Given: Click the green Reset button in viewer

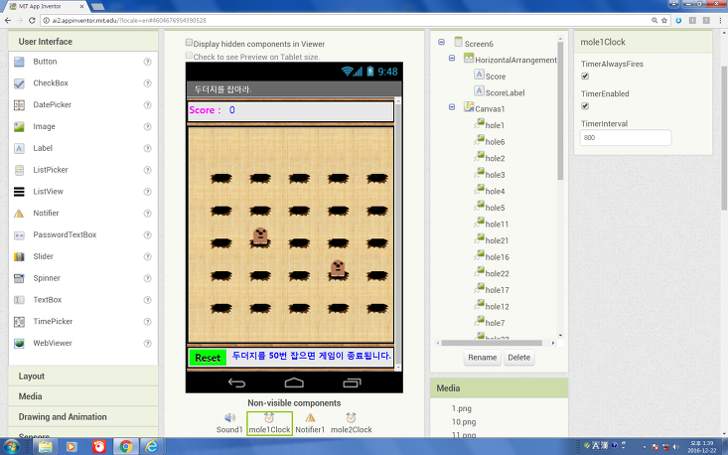Looking at the screenshot, I should point(208,358).
